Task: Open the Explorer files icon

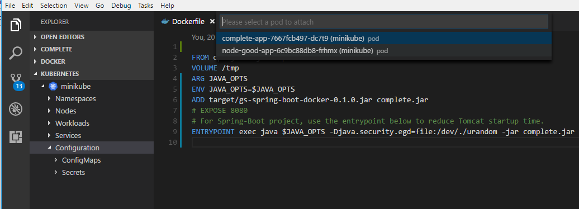Action: 16,25
